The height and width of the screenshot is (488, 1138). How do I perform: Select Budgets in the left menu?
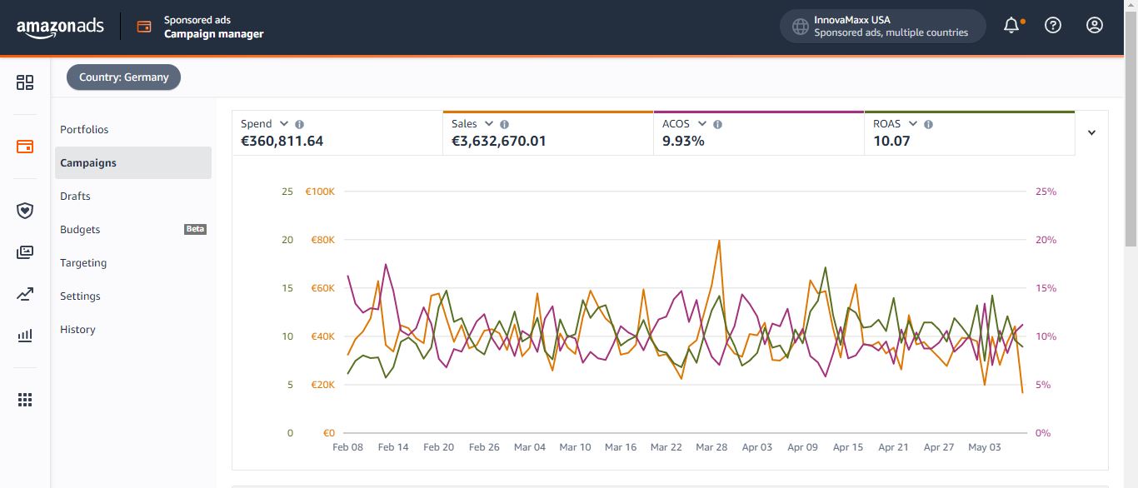click(80, 230)
